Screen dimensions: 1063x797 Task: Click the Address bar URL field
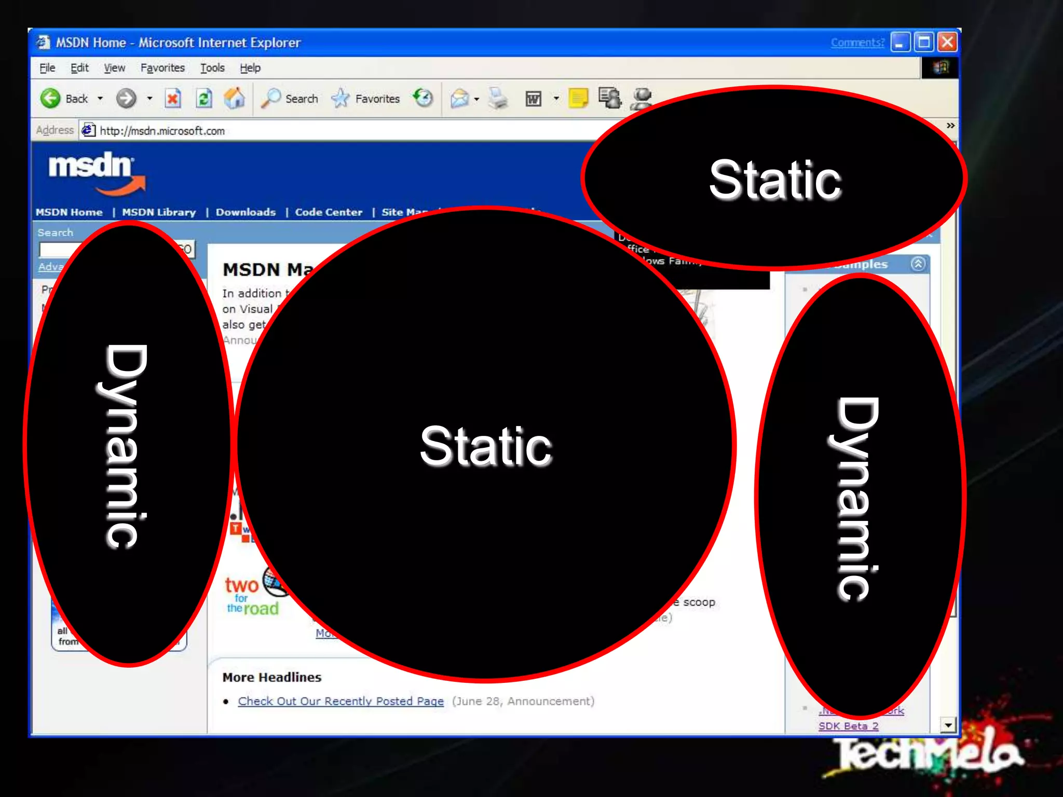(343, 130)
